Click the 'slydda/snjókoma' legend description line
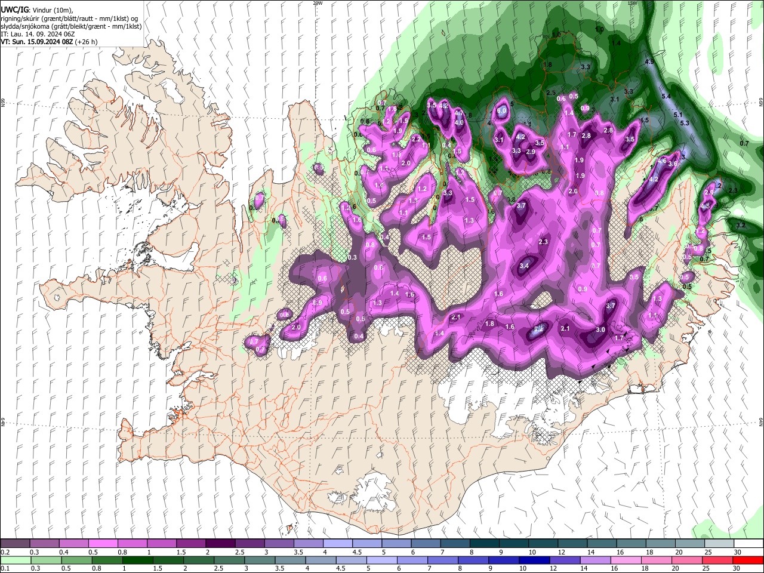This screenshot has width=764, height=573. coord(71,26)
